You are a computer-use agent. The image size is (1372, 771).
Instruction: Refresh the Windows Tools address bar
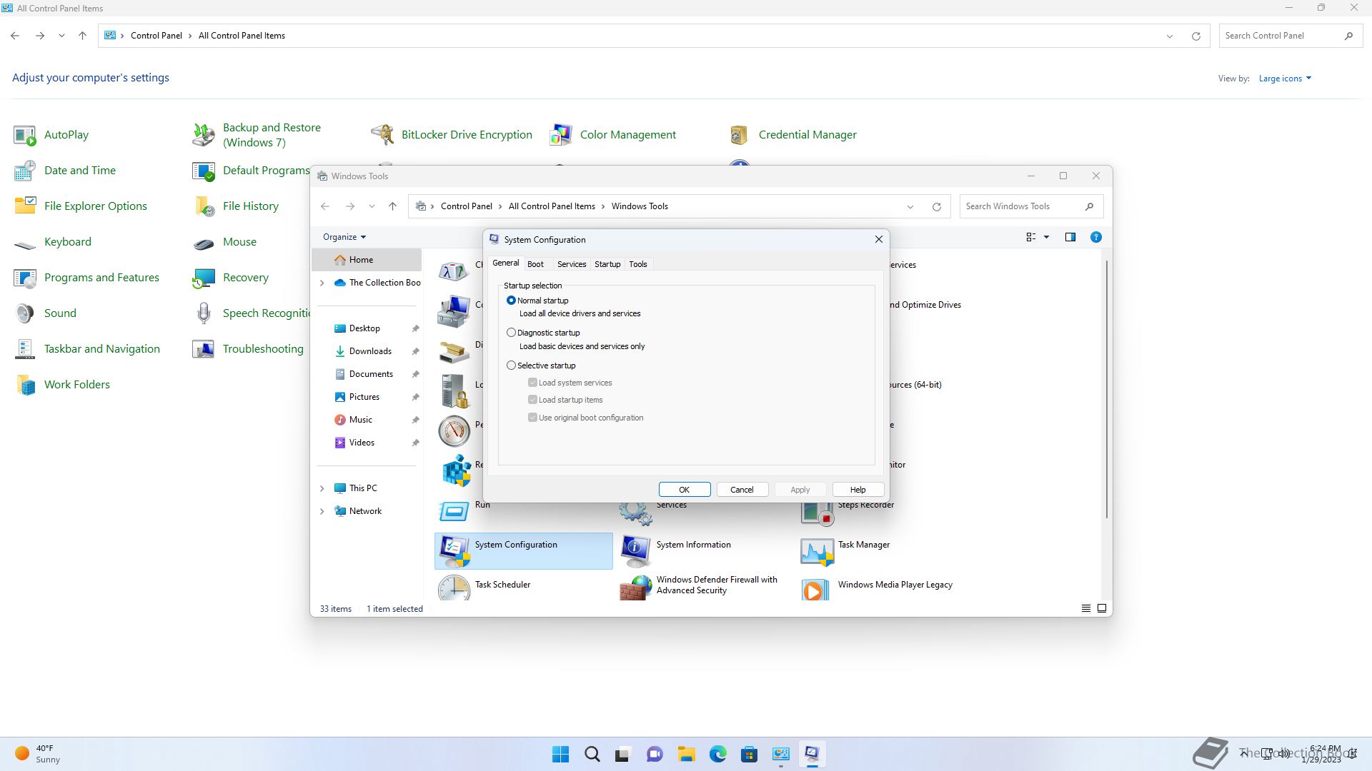click(x=936, y=206)
